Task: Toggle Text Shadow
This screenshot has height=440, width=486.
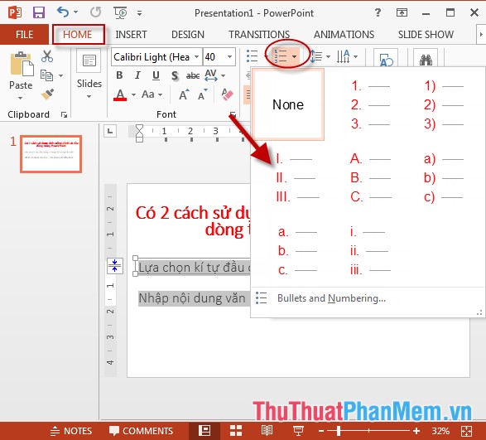Action: [175, 75]
